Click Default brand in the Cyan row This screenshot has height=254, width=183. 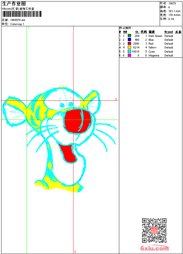click(x=169, y=52)
